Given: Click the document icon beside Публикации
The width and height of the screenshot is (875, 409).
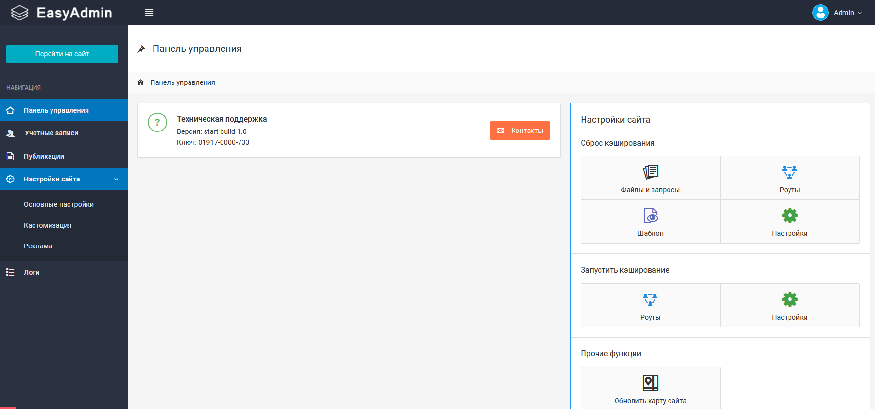Looking at the screenshot, I should 10,156.
